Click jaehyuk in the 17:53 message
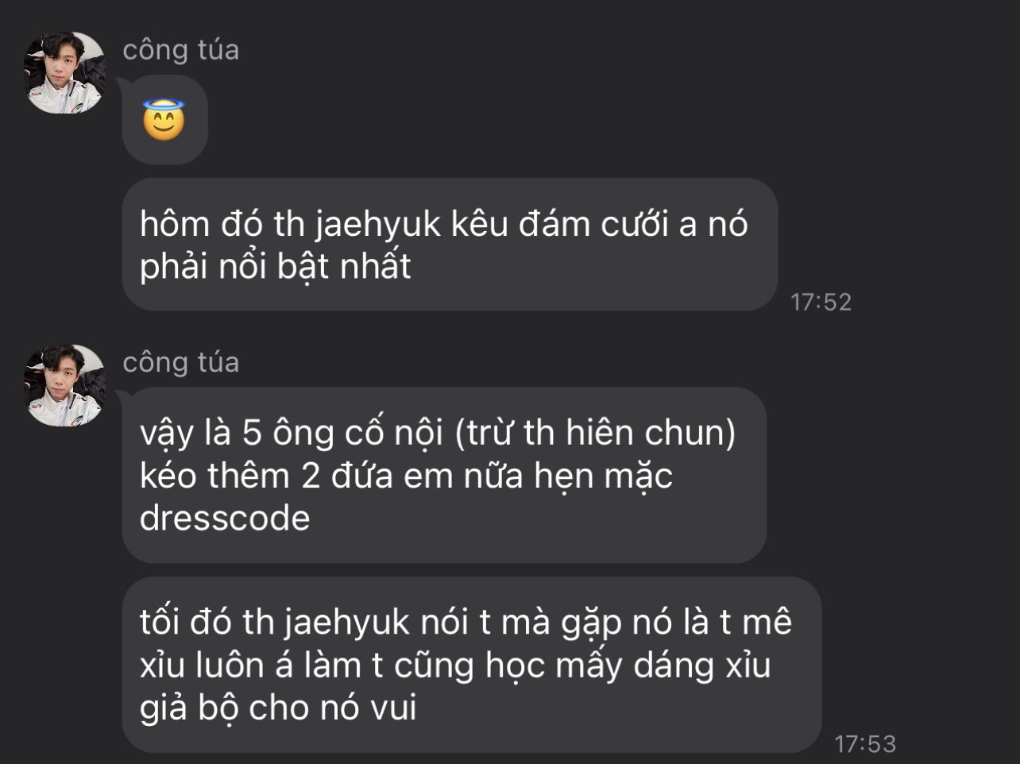Image resolution: width=1020 pixels, height=764 pixels. point(346,623)
